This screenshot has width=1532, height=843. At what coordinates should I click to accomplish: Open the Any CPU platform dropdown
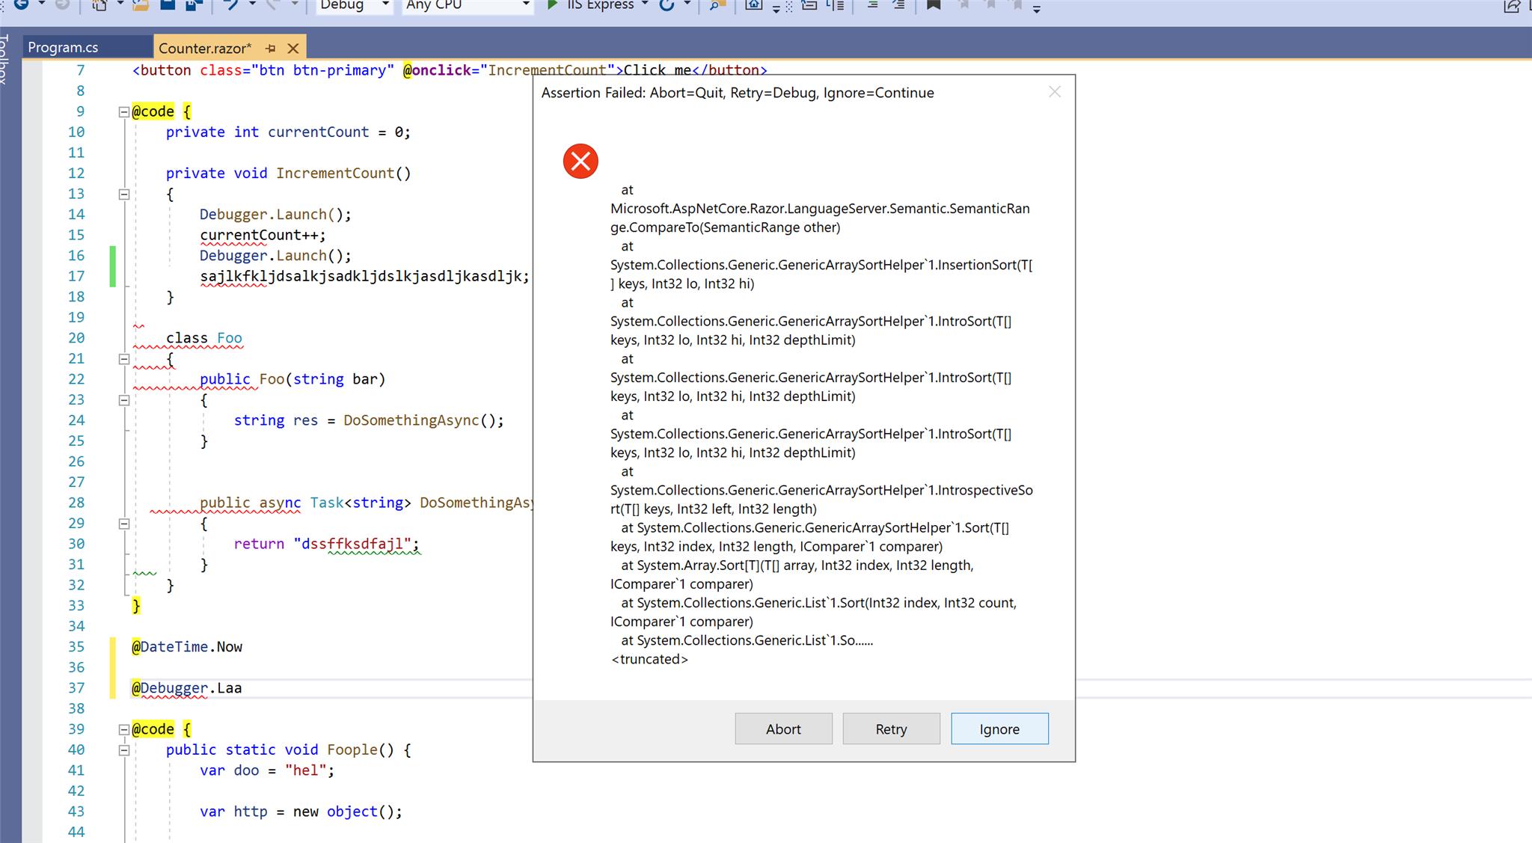[526, 6]
